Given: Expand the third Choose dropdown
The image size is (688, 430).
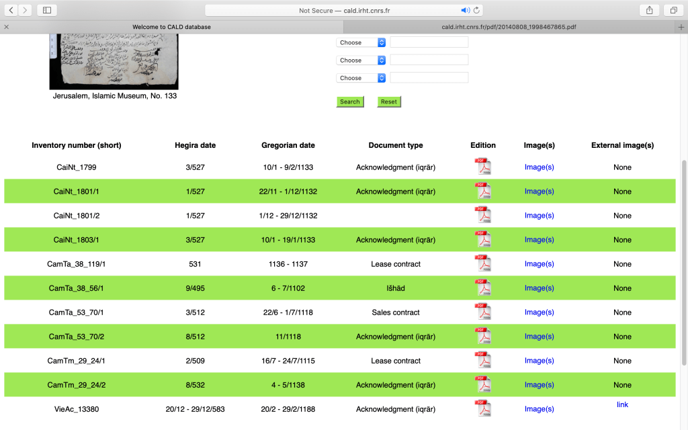Looking at the screenshot, I should tap(361, 78).
